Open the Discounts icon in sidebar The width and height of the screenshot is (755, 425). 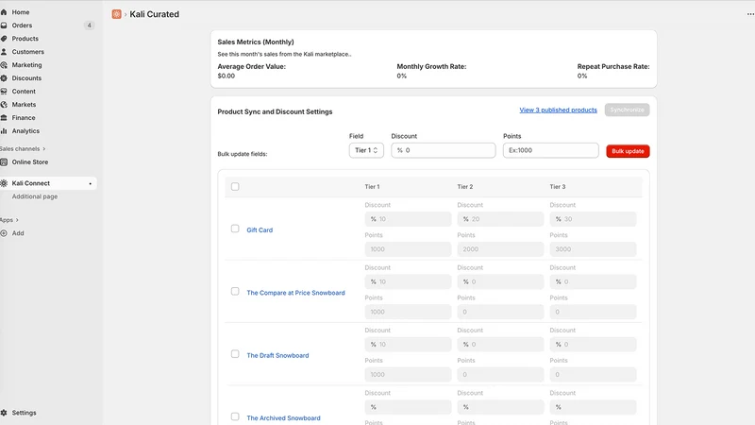4,78
